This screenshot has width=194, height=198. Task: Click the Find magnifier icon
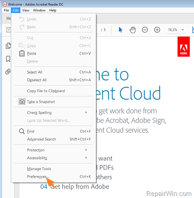coord(22,131)
